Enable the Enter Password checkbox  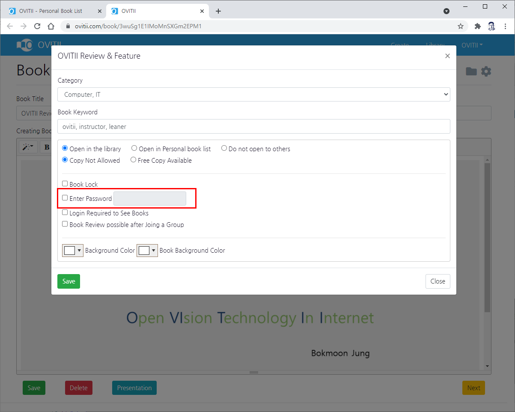click(x=65, y=198)
